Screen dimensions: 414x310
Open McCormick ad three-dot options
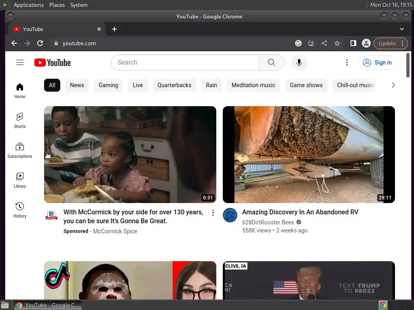(x=213, y=213)
